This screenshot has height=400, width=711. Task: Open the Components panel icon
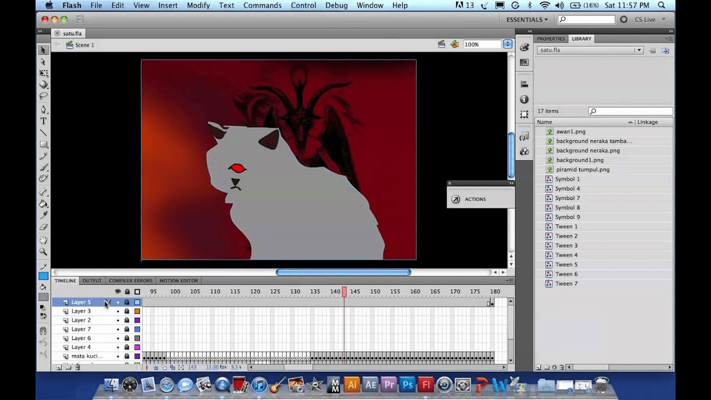[x=524, y=152]
